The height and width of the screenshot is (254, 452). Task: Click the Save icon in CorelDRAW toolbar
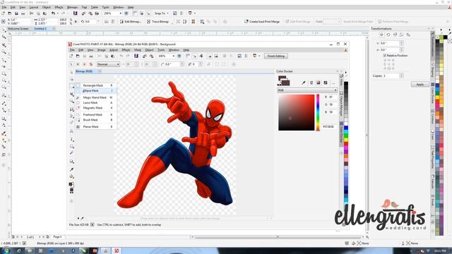click(16, 13)
